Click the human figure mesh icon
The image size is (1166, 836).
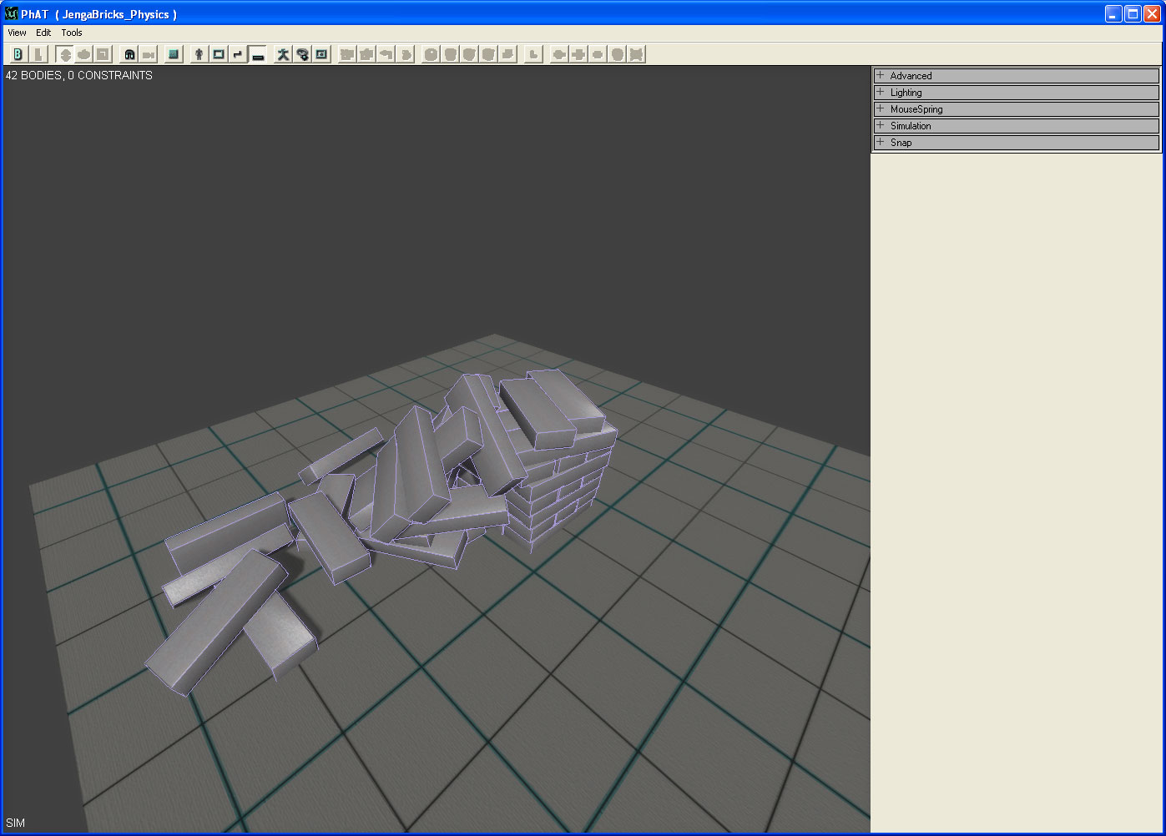(x=199, y=54)
